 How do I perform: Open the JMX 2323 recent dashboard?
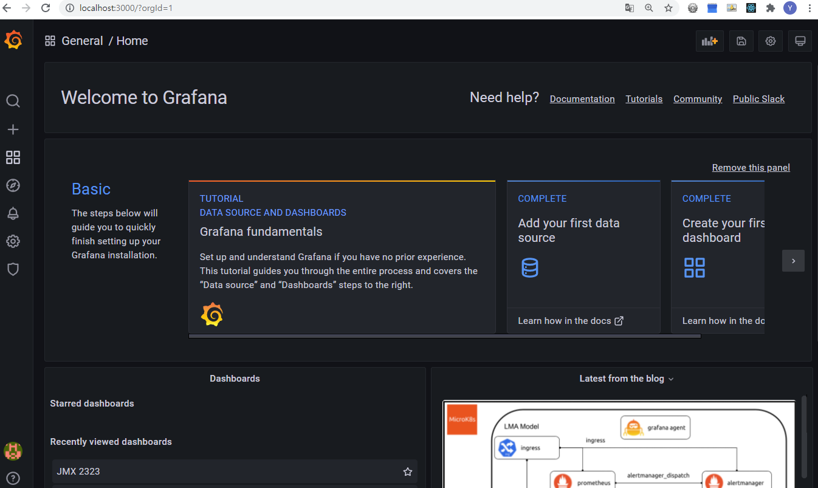point(235,472)
